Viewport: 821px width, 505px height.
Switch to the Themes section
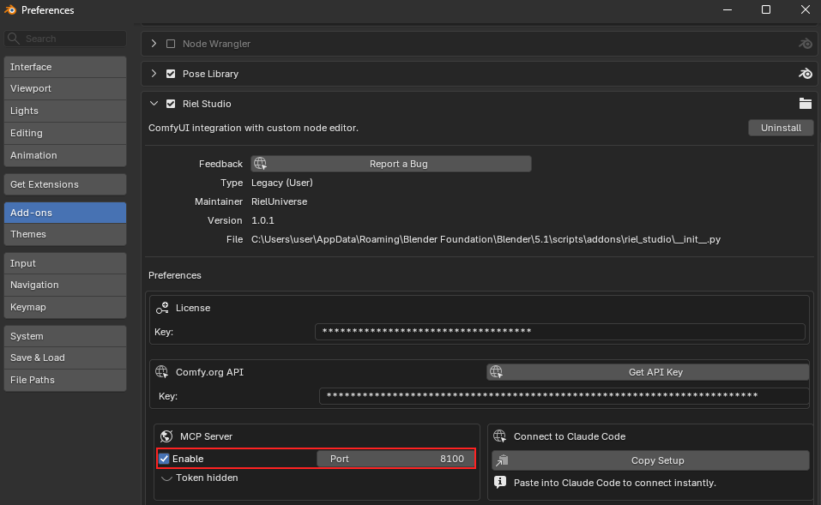tap(65, 234)
